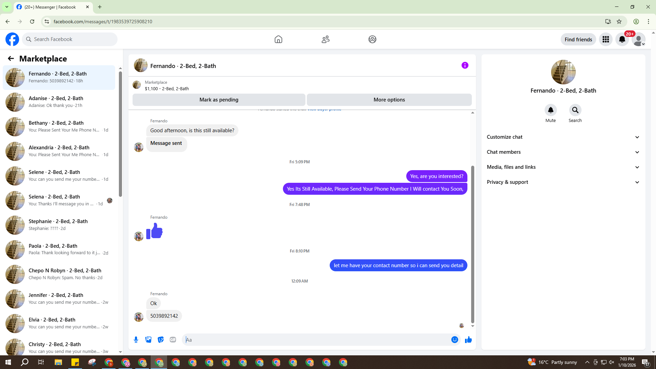Send a thumbs up like
Screen dimensions: 656x369
coord(468,340)
